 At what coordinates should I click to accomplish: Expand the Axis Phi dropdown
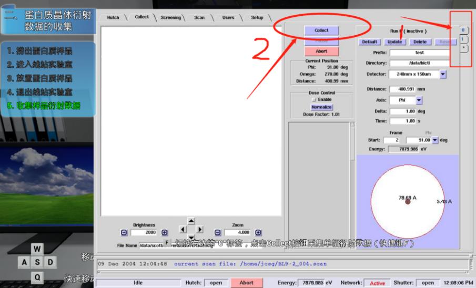coord(419,100)
